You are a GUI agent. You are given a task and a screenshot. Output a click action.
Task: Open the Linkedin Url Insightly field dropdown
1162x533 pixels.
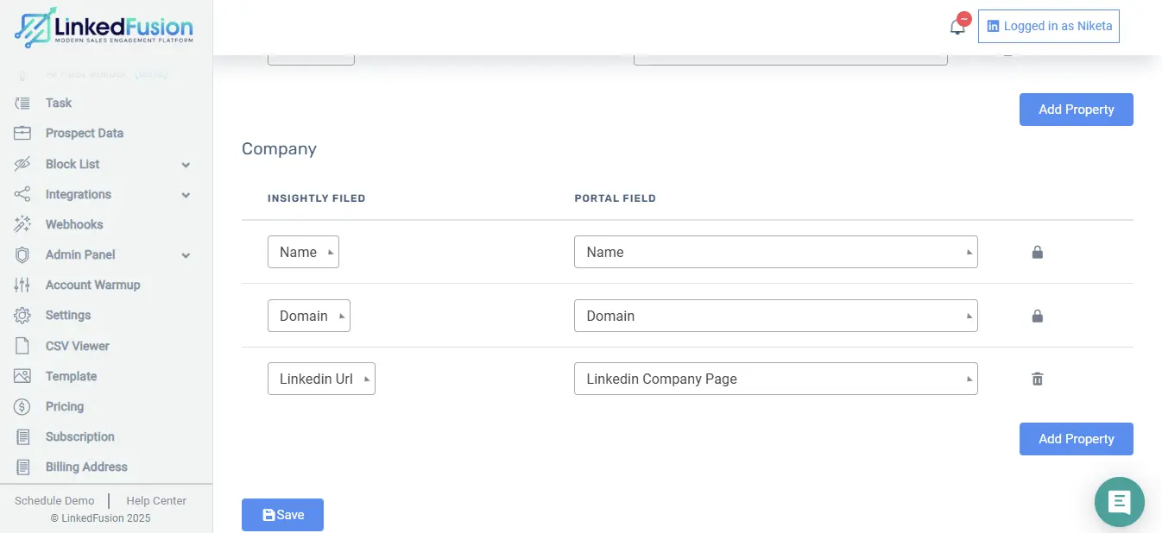click(321, 379)
